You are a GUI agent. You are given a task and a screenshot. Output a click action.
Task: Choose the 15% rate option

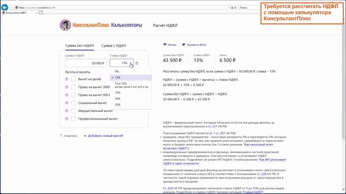(x=131, y=93)
